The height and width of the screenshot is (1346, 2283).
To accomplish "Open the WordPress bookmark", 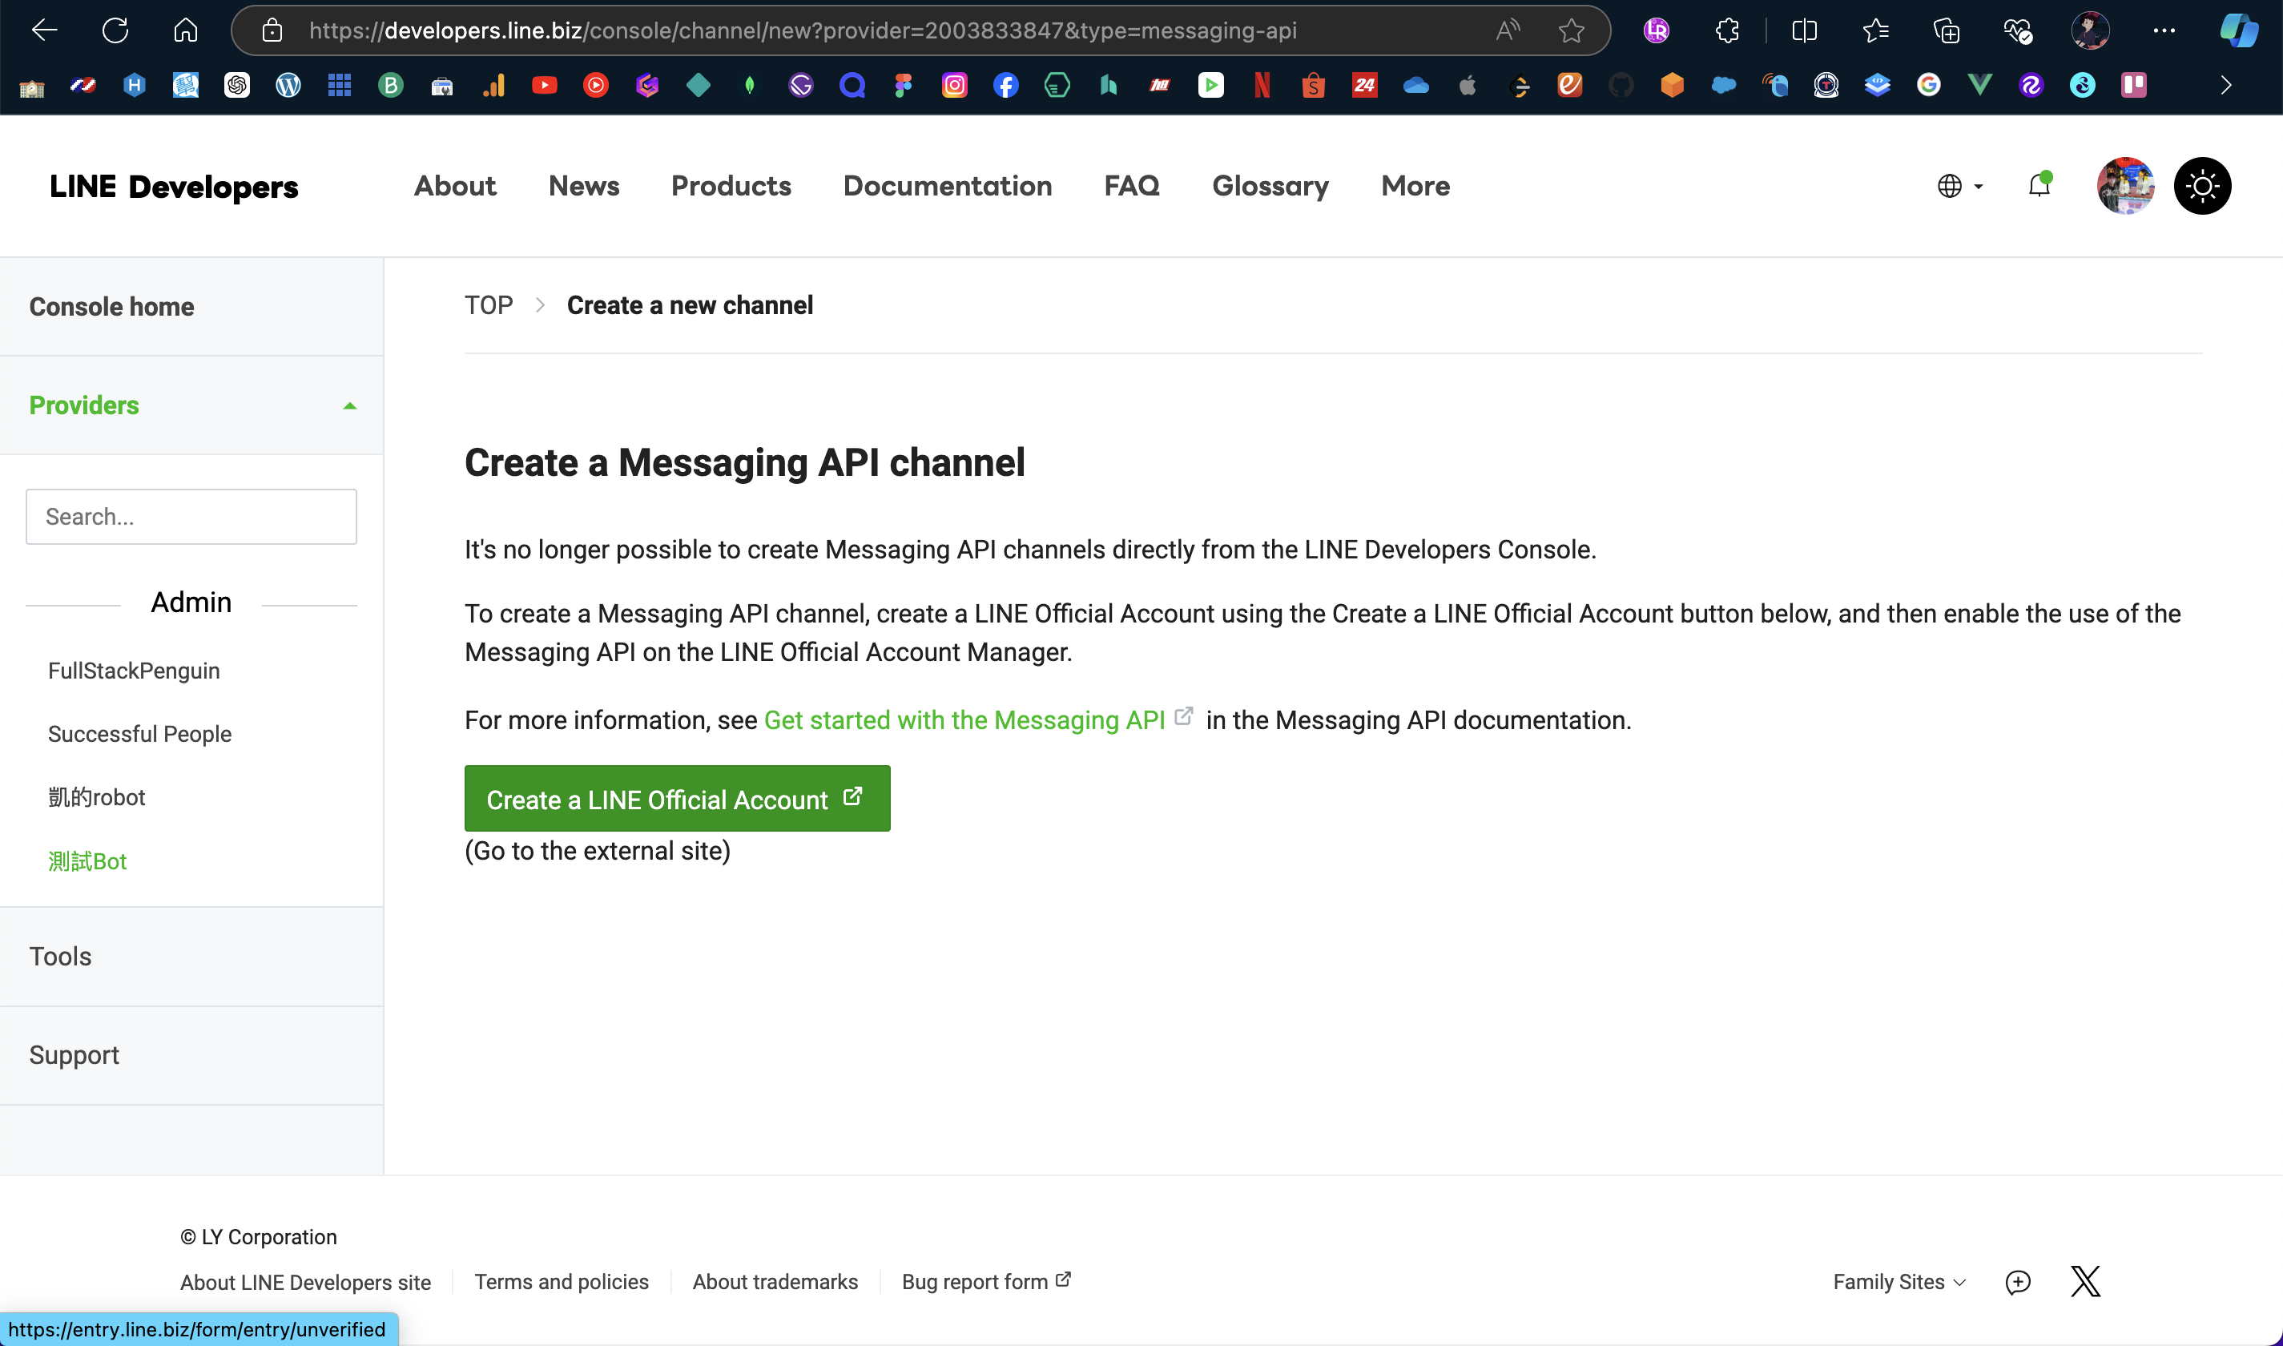I will pos(288,84).
